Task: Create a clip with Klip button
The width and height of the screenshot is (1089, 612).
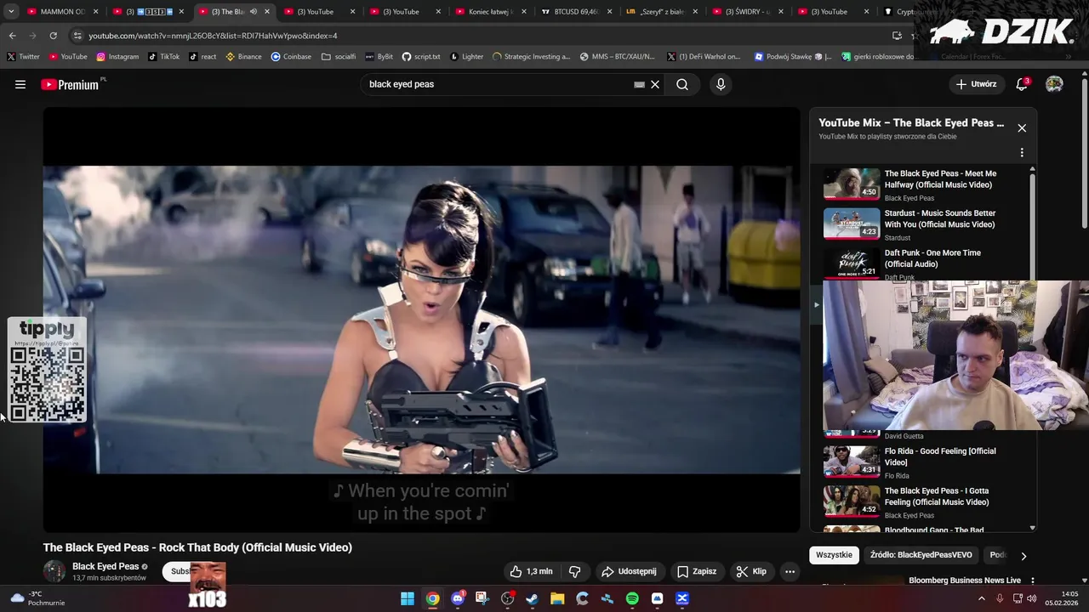Action: [751, 571]
